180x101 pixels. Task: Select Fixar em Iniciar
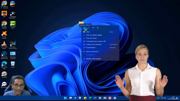[100, 38]
